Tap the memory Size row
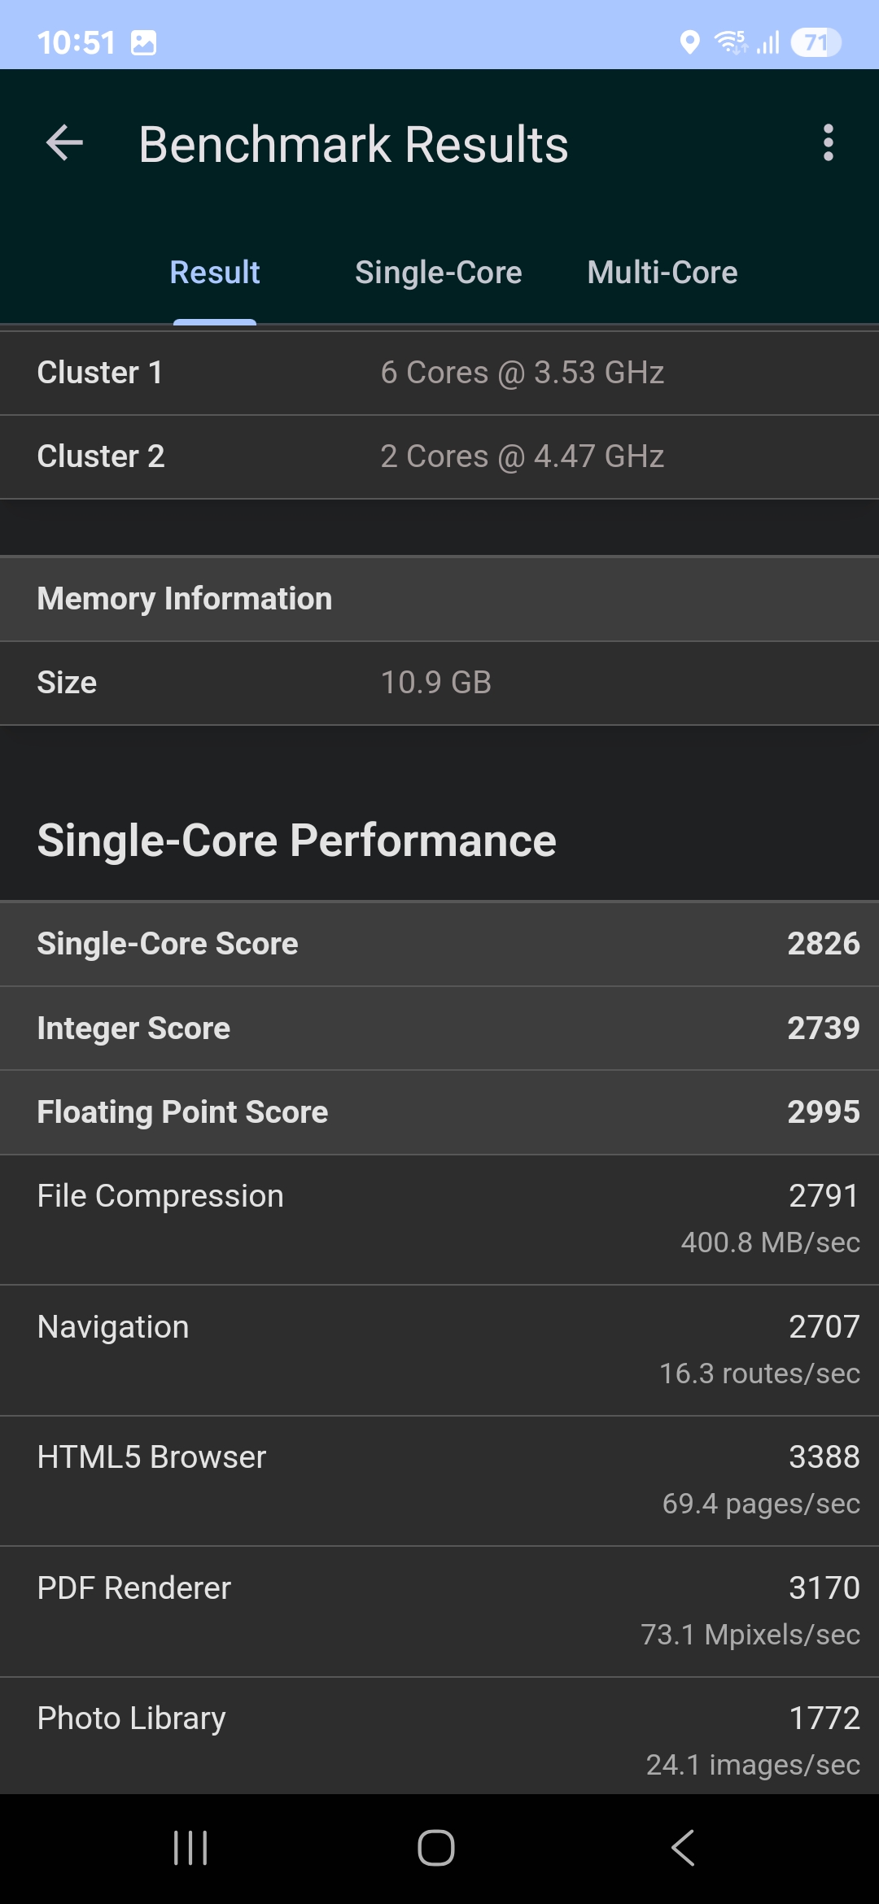Image resolution: width=879 pixels, height=1904 pixels. [x=439, y=683]
